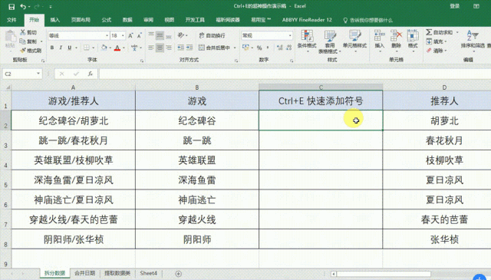Select cell containing 英雄联盟/枝柳吹草
This screenshot has height=280, width=491.
(x=74, y=160)
